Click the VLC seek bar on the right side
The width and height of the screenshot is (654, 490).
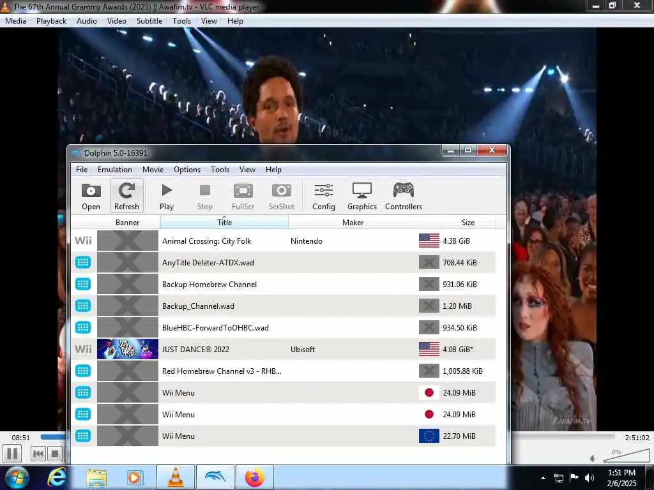point(564,436)
